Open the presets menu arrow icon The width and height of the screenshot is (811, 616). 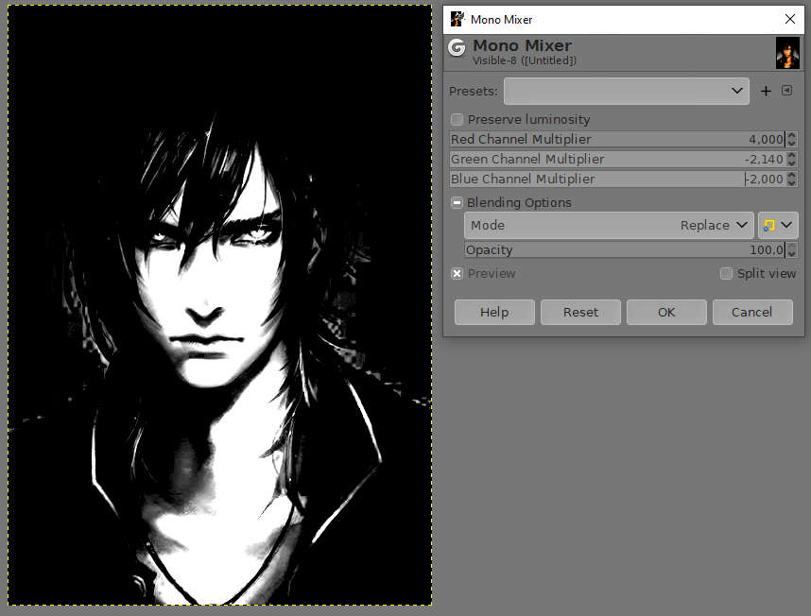(786, 91)
